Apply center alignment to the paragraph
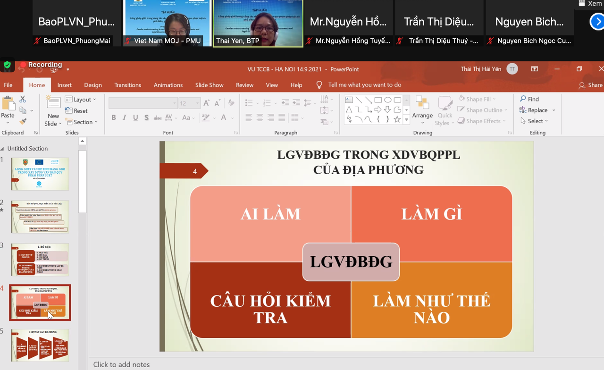This screenshot has width=604, height=370. click(x=260, y=118)
